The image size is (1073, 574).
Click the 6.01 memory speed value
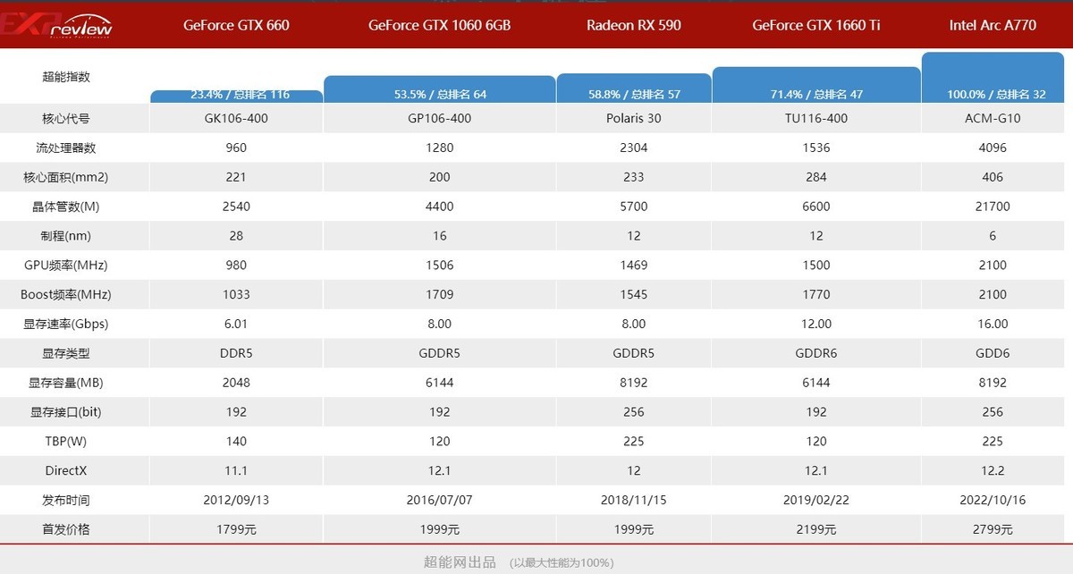pos(236,324)
